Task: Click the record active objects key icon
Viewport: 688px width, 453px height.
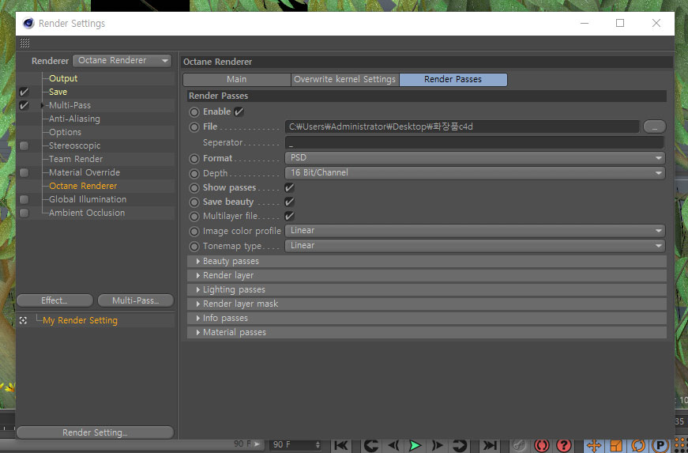Action: coord(519,445)
